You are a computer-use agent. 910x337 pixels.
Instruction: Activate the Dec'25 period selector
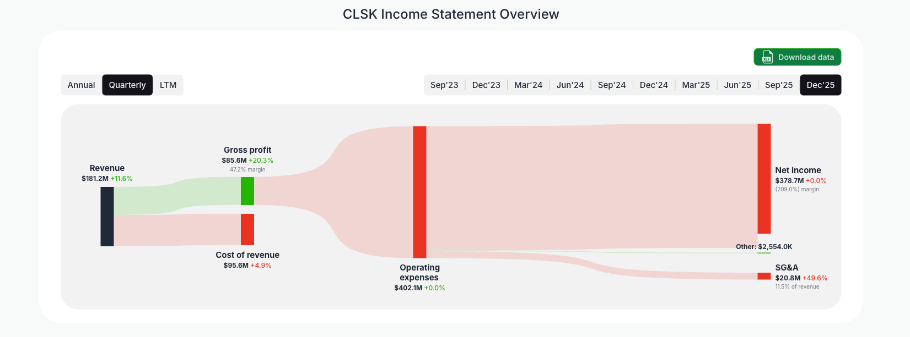point(820,85)
